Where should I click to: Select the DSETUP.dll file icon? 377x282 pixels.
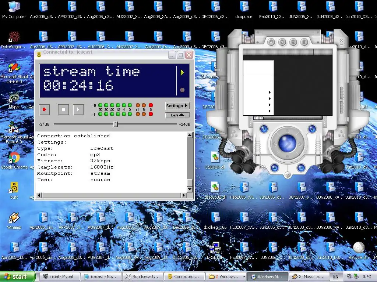pos(215,160)
